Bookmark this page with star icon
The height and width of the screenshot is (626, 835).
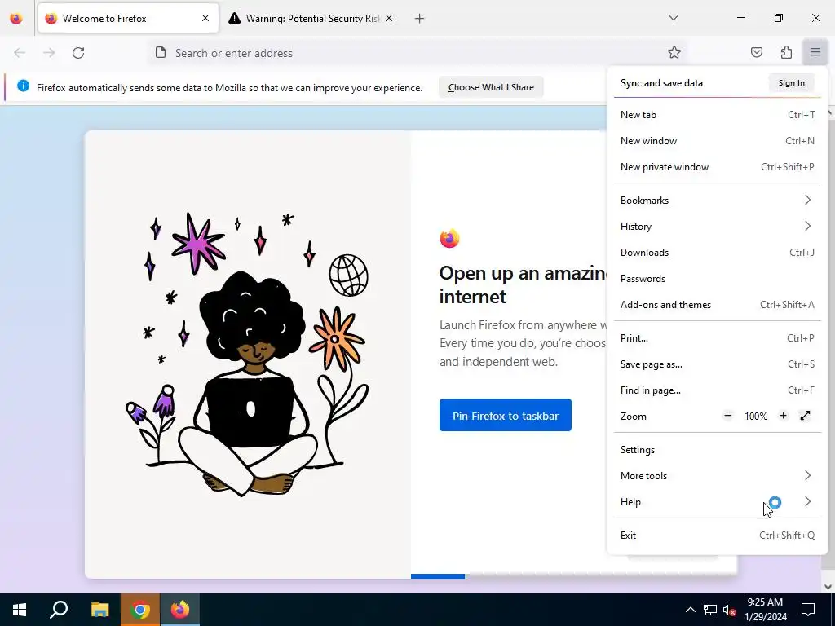(674, 52)
